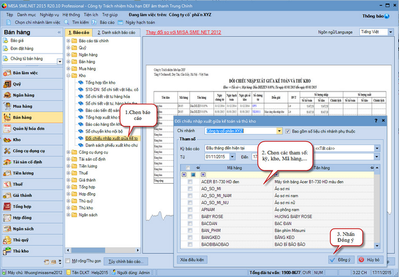Open the <<Tất cả>> dropdown
The height and width of the screenshot is (277, 399).
click(x=377, y=148)
